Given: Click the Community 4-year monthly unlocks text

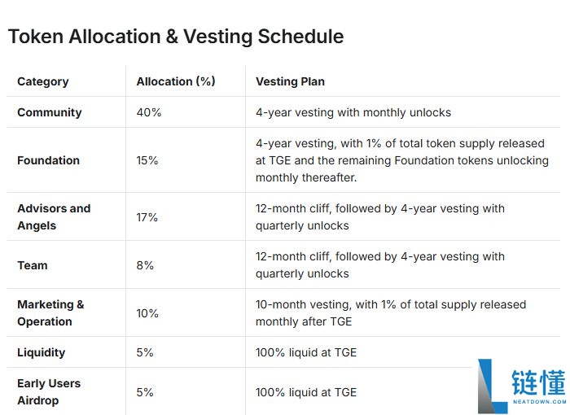Looking at the screenshot, I should click(x=353, y=112).
